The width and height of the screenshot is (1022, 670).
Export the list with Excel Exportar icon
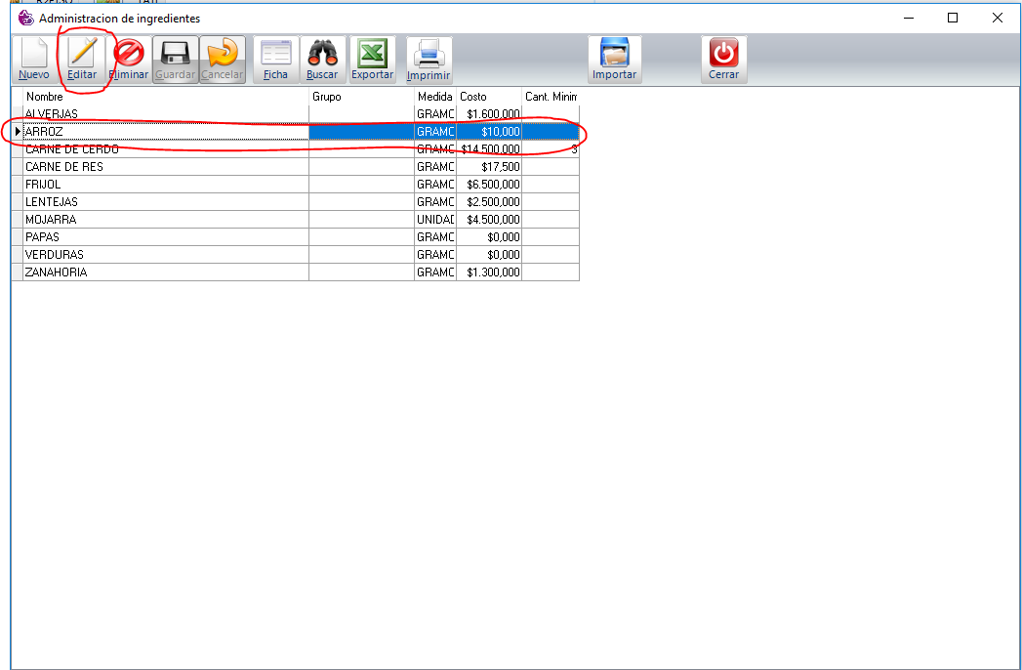[372, 53]
